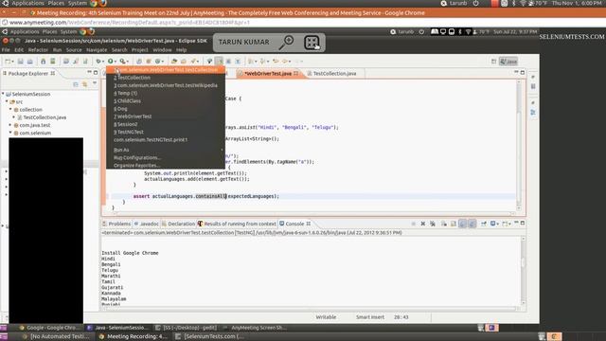Expand the com.java.test package node
Image resolution: width=606 pixels, height=341 pixels.
point(10,125)
